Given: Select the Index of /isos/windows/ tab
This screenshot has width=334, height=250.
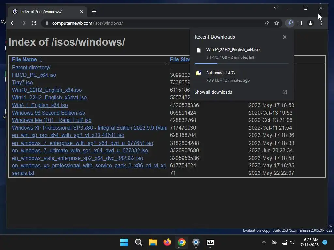Looking at the screenshot, I should 48,12.
